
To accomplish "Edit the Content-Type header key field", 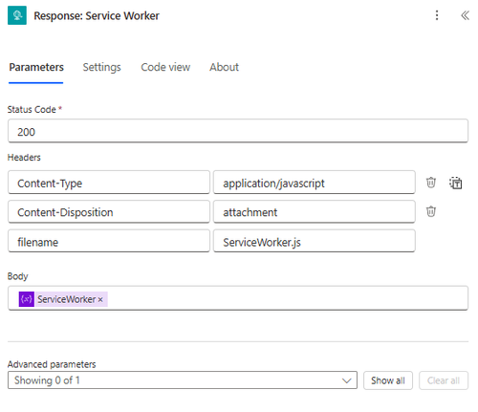I will (109, 183).
